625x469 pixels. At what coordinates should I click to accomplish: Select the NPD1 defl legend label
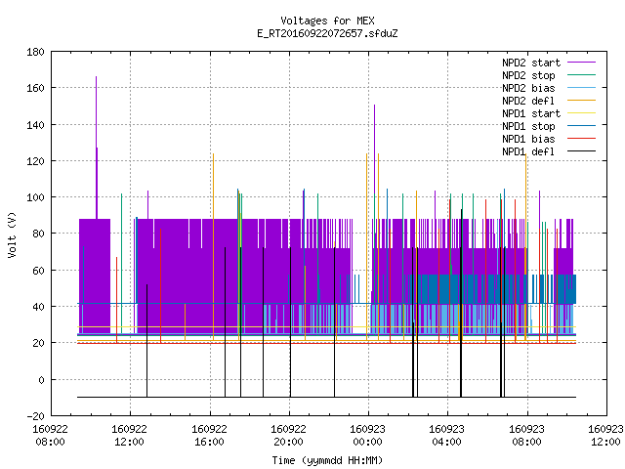(528, 151)
